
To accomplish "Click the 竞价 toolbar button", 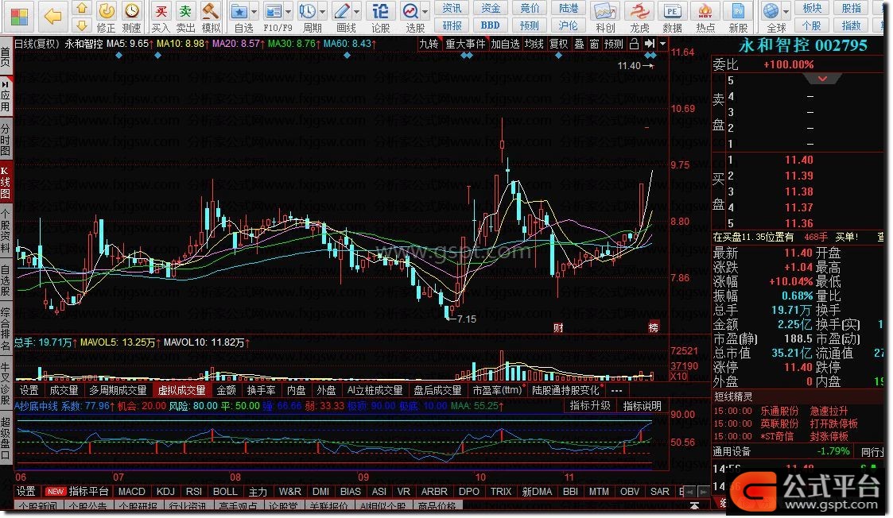I will (x=530, y=8).
